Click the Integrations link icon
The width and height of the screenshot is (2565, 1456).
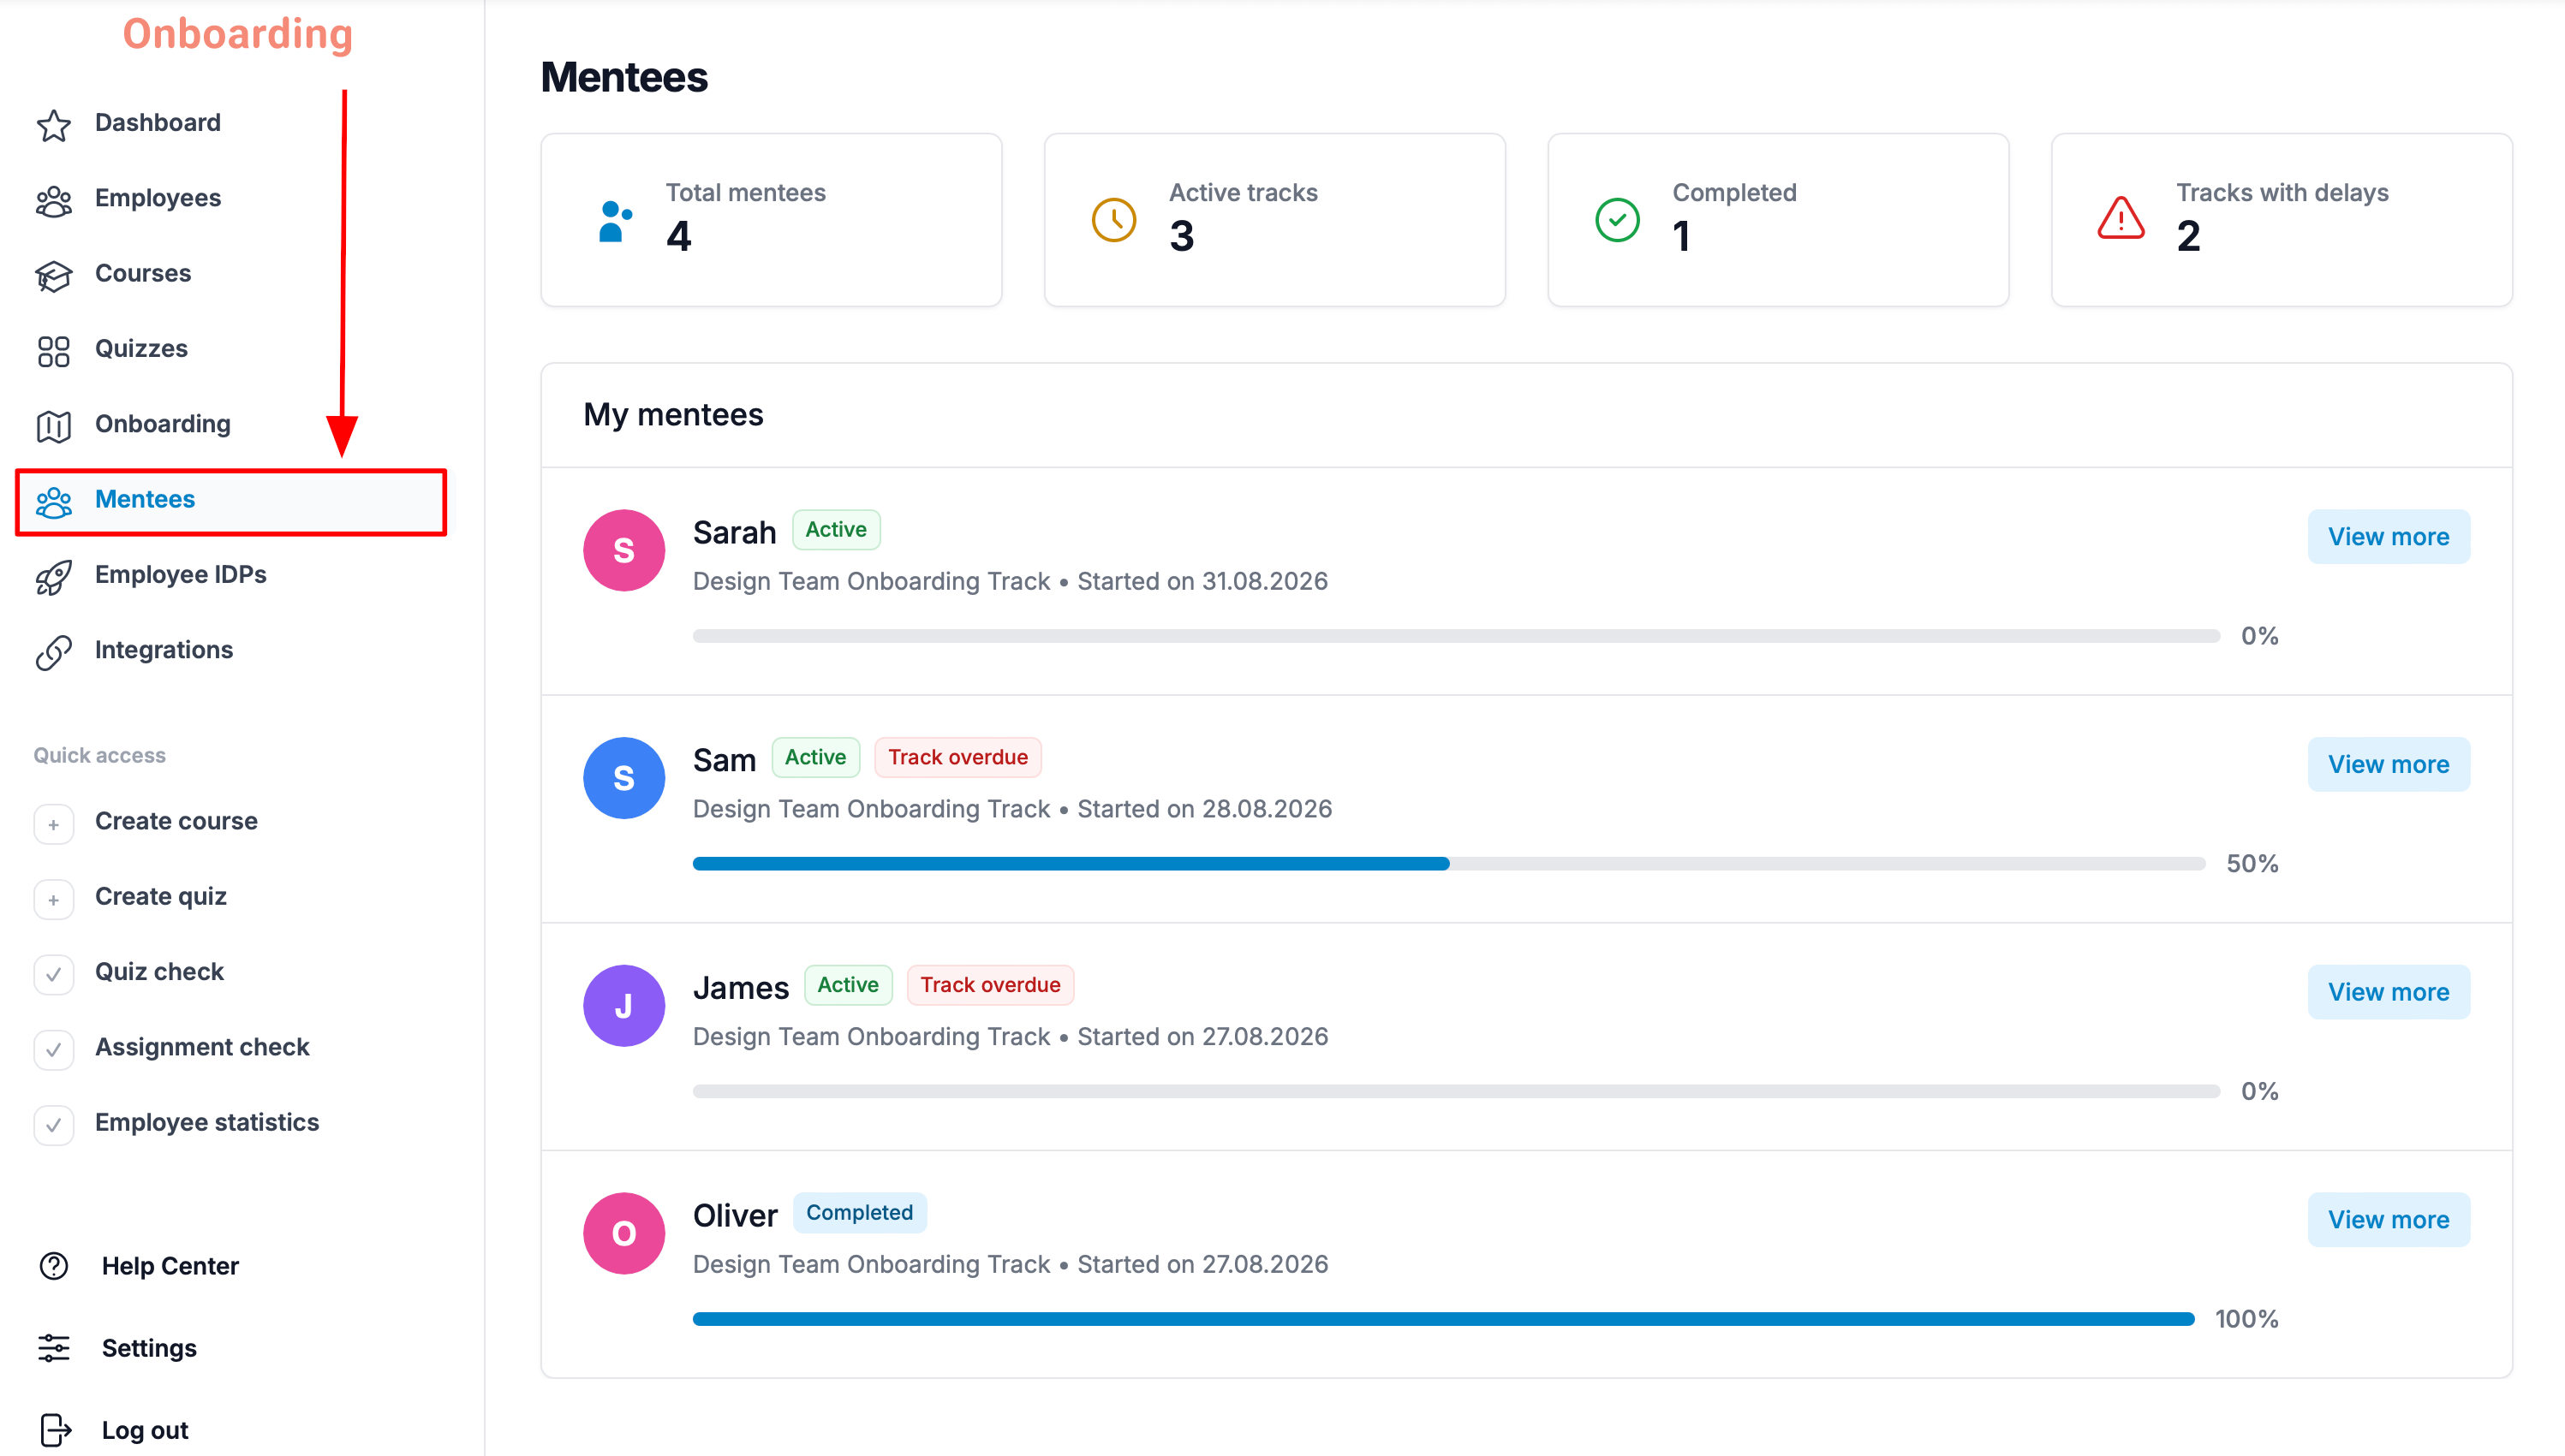click(54, 651)
